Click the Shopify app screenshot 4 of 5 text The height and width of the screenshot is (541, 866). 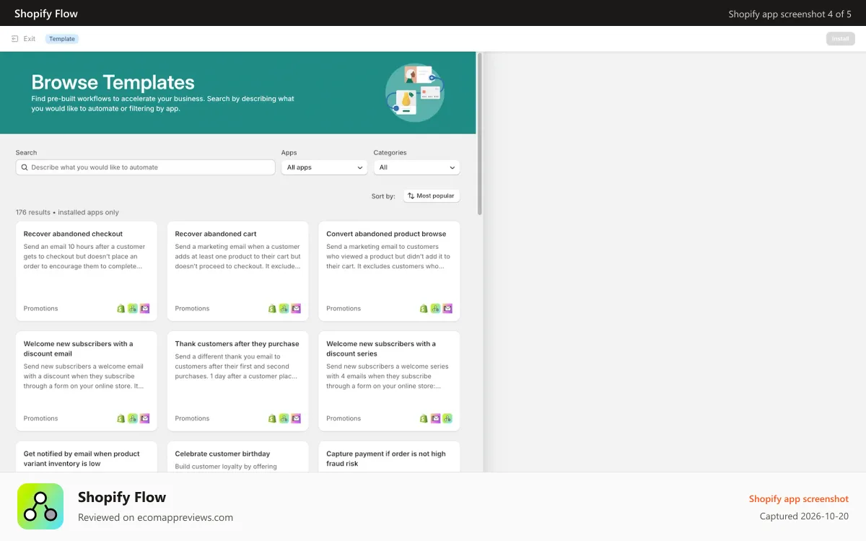pos(790,14)
